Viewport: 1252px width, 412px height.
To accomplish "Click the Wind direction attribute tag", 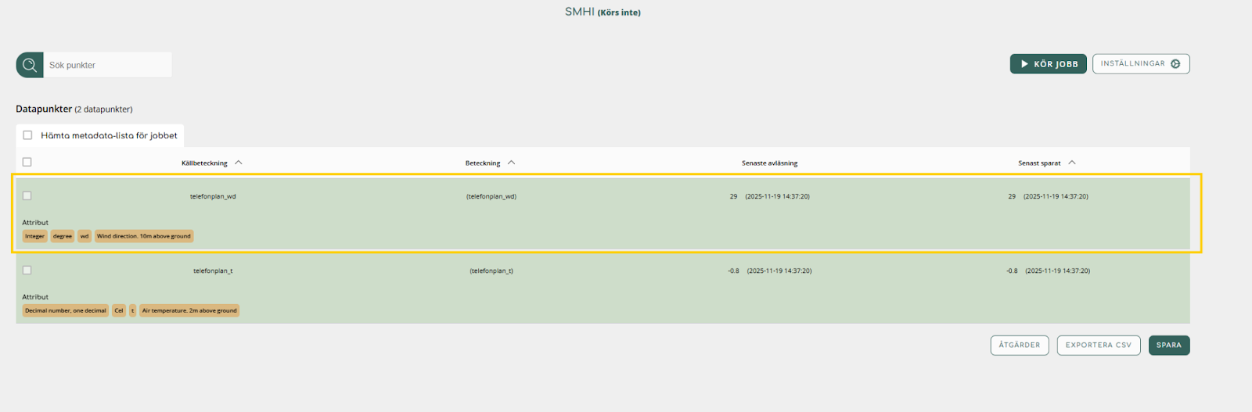I will 143,236.
